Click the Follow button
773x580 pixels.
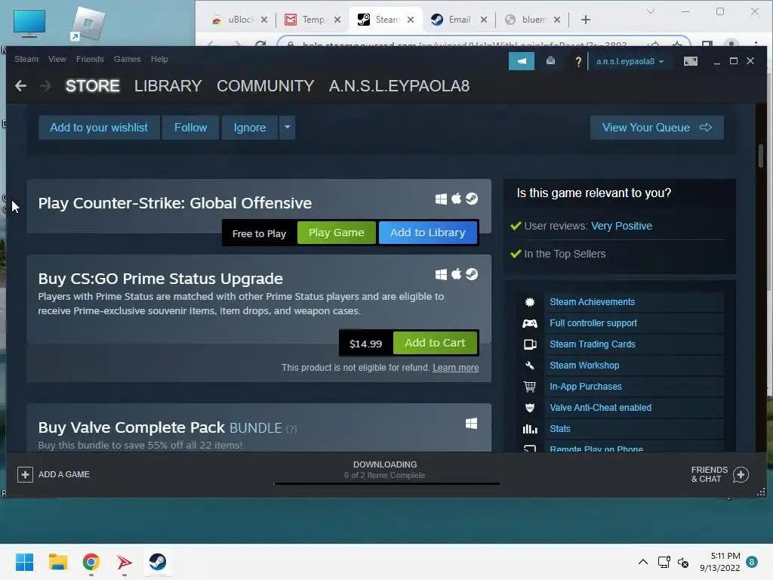tap(190, 127)
